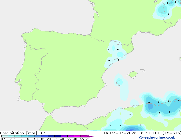Click the 'Precipitation [mm]' title text

pyautogui.click(x=19, y=133)
